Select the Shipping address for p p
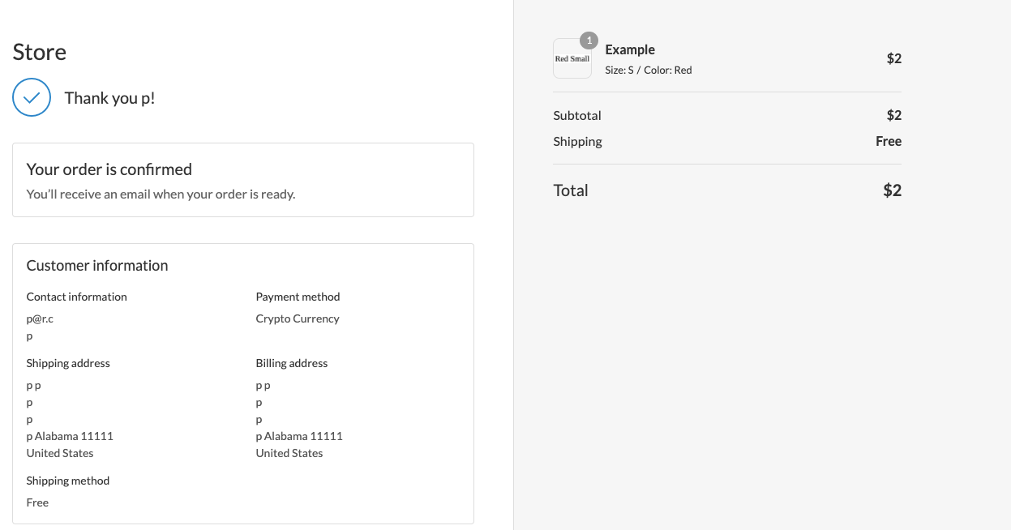 33,384
